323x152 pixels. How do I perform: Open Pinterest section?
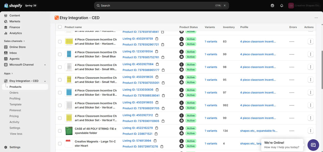coord(15,110)
